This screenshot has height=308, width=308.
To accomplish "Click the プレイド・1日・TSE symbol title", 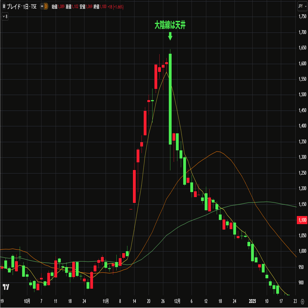I will [22, 7].
